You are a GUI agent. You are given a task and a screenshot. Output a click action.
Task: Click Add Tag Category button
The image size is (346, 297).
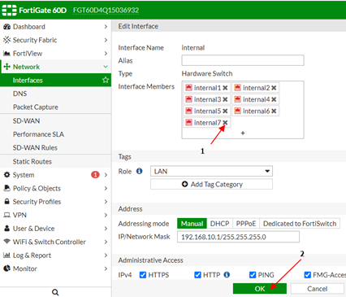pyautogui.click(x=211, y=184)
